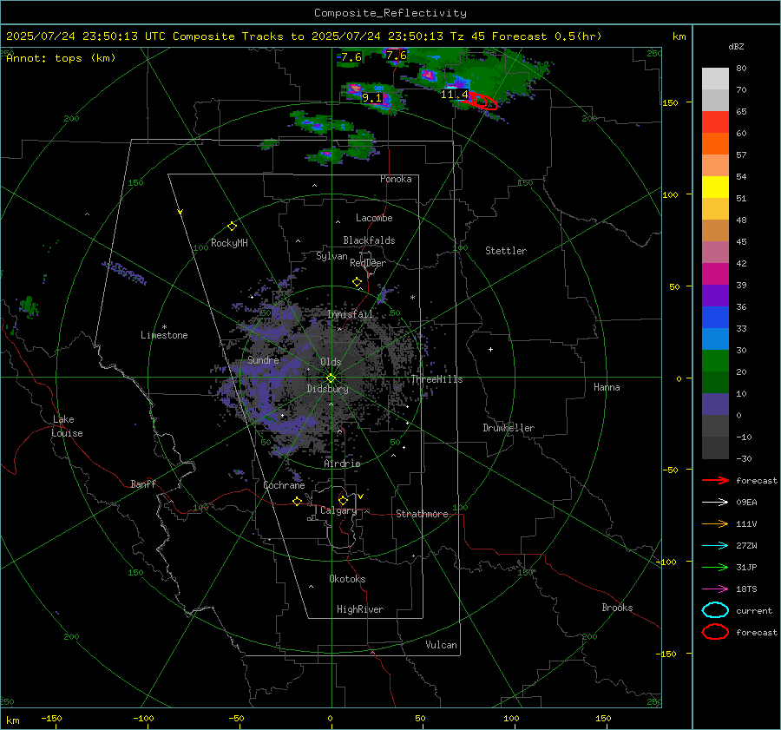
Task: Click the HighRiver city label
Action: pos(360,609)
